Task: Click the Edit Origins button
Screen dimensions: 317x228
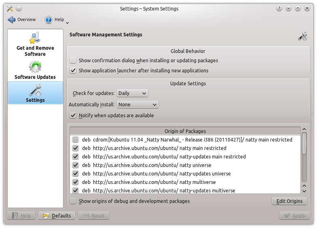Action: click(290, 201)
